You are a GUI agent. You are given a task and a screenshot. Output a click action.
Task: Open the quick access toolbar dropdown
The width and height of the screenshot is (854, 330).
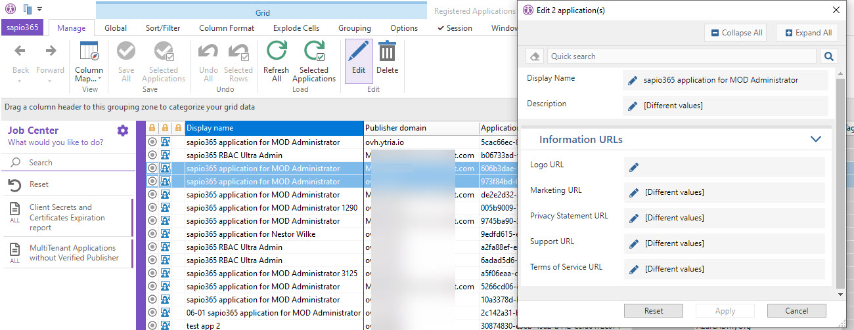tap(40, 9)
